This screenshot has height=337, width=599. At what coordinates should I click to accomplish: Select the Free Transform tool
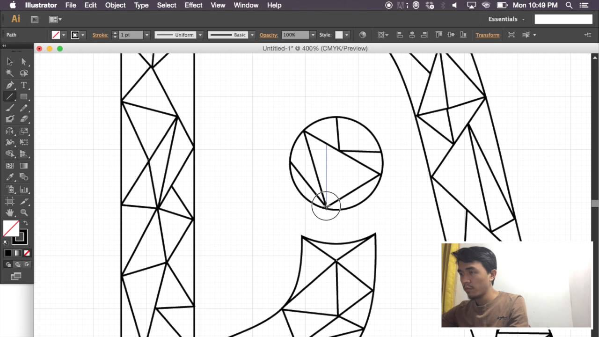point(24,142)
